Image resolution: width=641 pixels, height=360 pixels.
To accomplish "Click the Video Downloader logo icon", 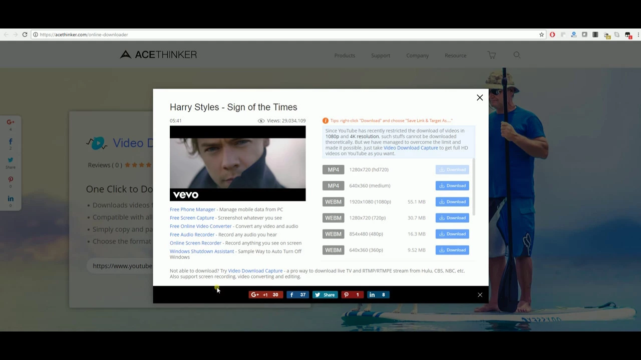I will (x=97, y=143).
